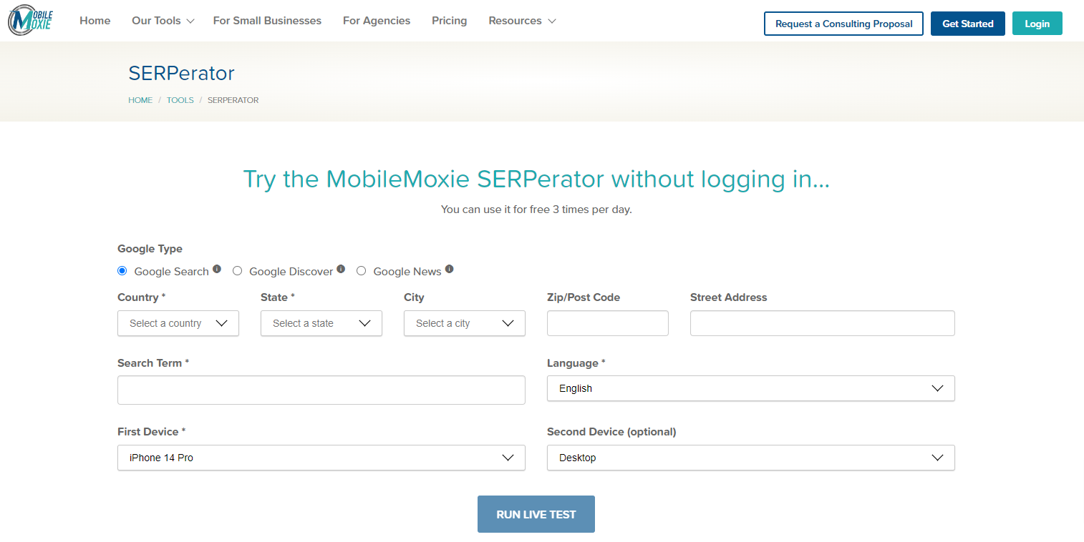This screenshot has width=1084, height=542.
Task: Expand the Resources menu
Action: point(522,21)
